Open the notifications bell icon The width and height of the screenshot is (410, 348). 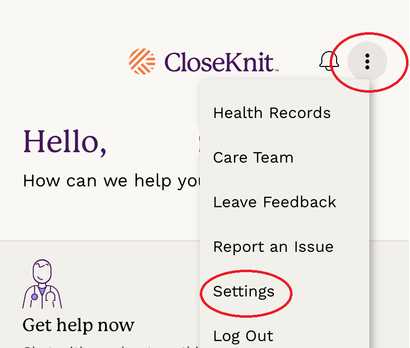(329, 61)
